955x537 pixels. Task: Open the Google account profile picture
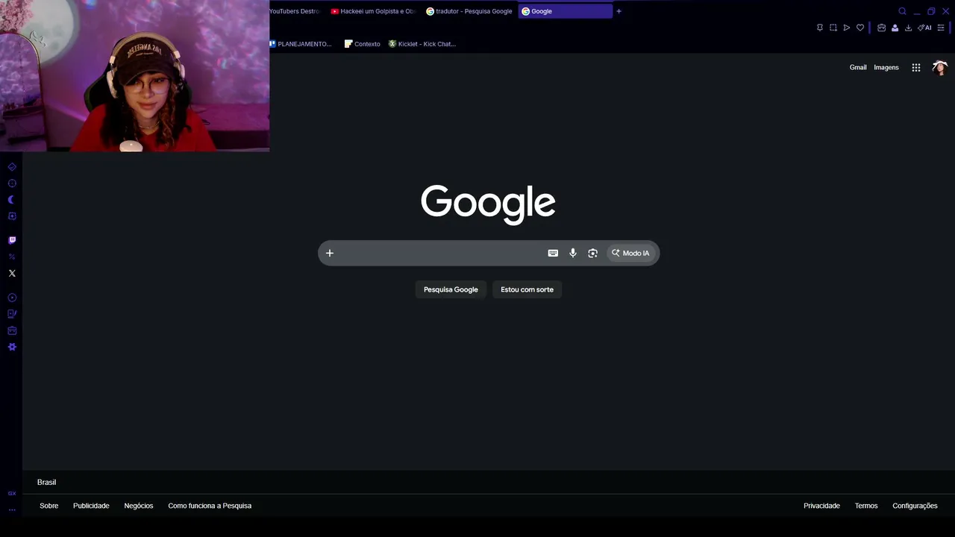click(x=939, y=67)
